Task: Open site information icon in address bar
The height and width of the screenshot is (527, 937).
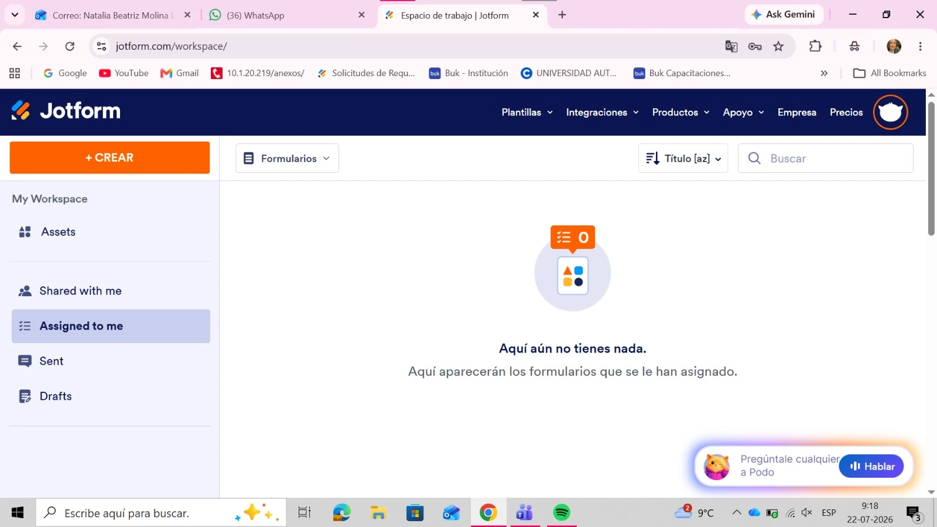Action: [102, 46]
